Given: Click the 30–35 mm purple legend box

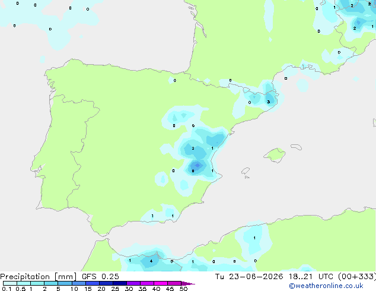Looking at the screenshot, I should 133,283.
